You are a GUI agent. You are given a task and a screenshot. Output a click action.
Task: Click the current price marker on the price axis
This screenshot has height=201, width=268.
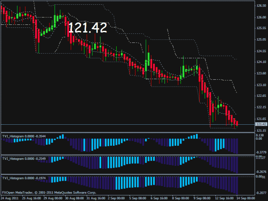click(x=261, y=124)
